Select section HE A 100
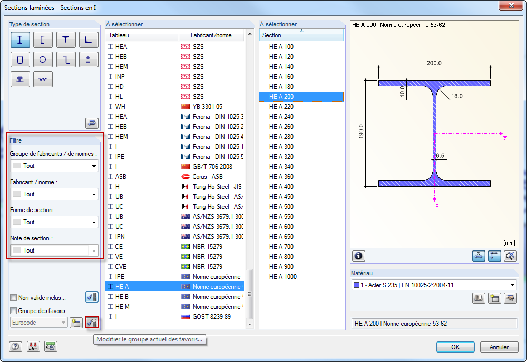The height and width of the screenshot is (362, 527). click(301, 47)
